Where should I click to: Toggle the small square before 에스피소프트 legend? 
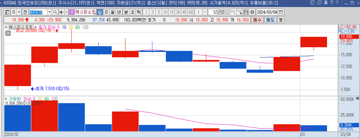click(6, 27)
